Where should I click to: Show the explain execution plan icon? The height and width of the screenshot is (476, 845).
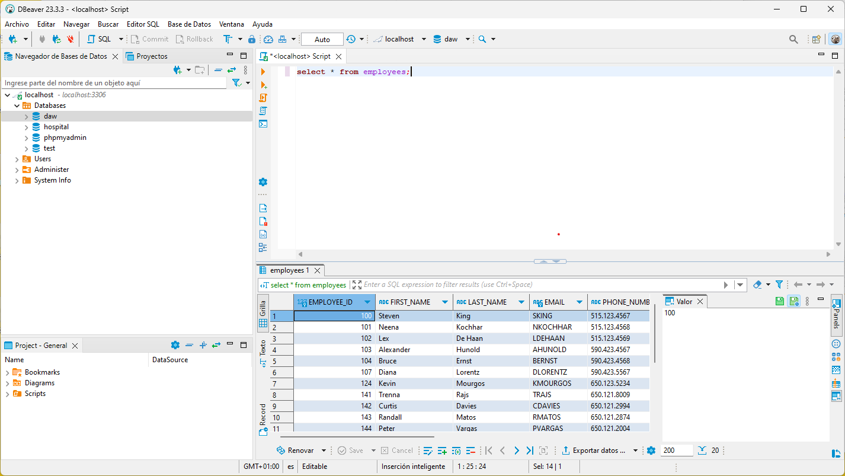(x=263, y=111)
